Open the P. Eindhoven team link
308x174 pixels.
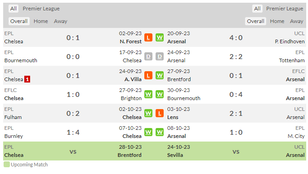pyautogui.click(x=290, y=41)
